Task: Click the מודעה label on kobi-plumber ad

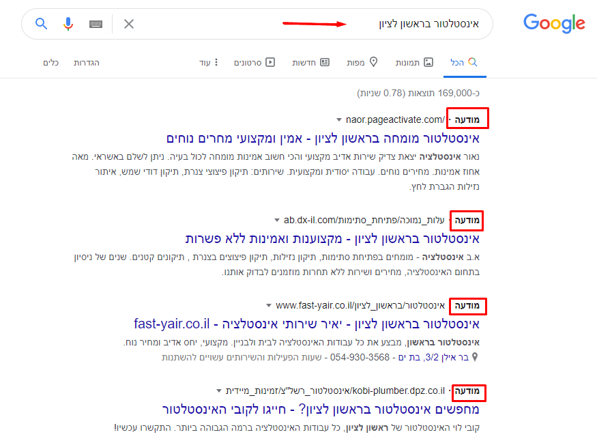Action: (467, 390)
